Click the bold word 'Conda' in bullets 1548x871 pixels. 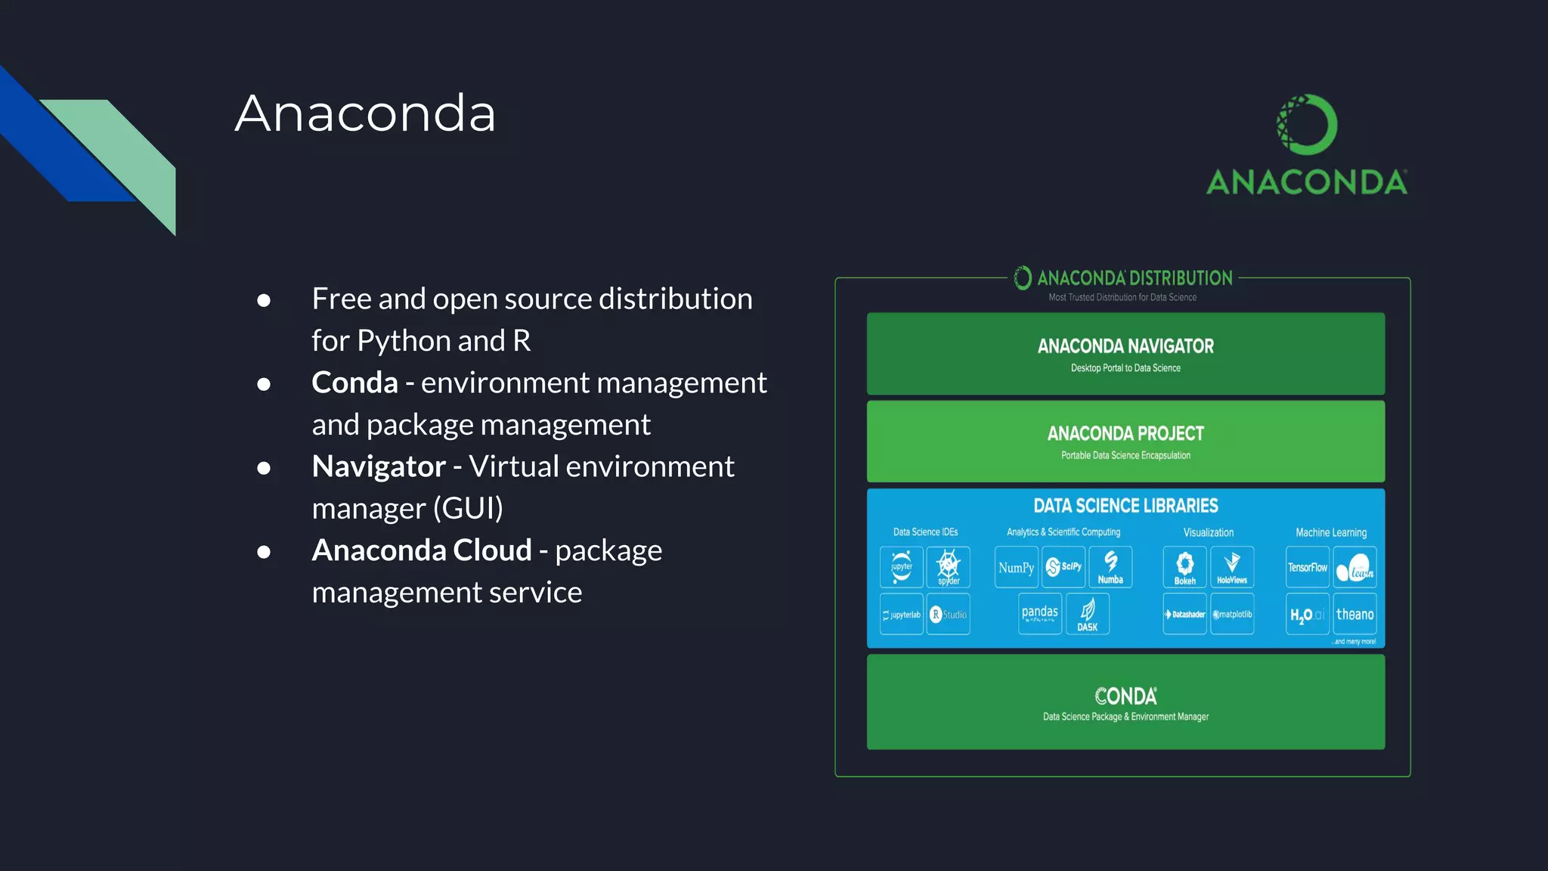coord(354,383)
